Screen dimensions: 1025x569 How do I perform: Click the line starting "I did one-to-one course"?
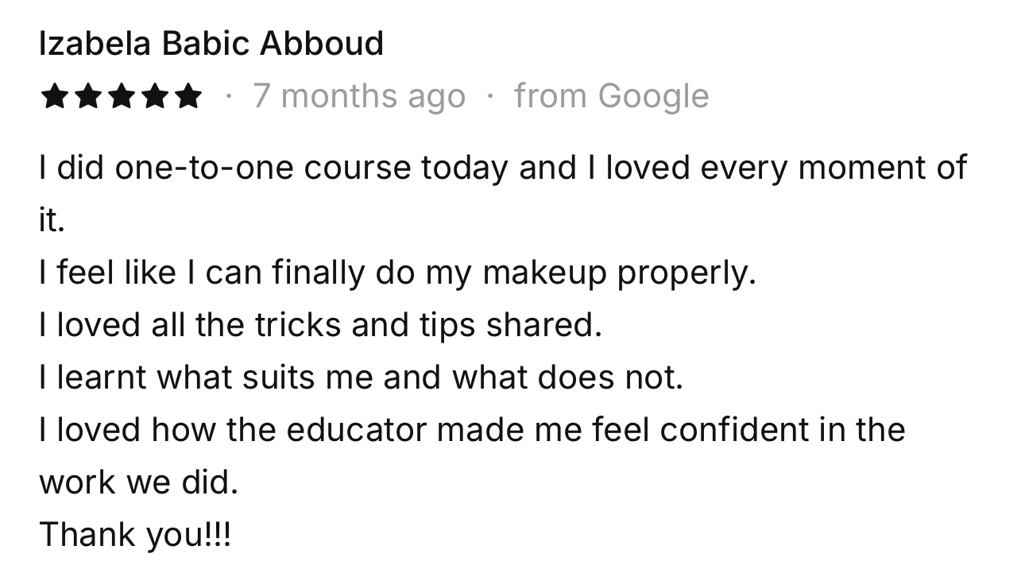click(502, 168)
